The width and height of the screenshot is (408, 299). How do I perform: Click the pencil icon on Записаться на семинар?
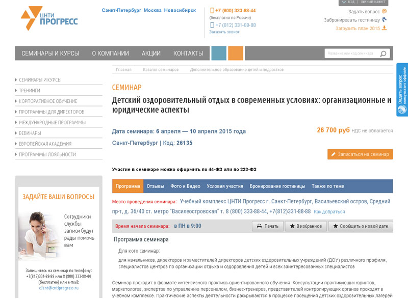[x=334, y=154]
